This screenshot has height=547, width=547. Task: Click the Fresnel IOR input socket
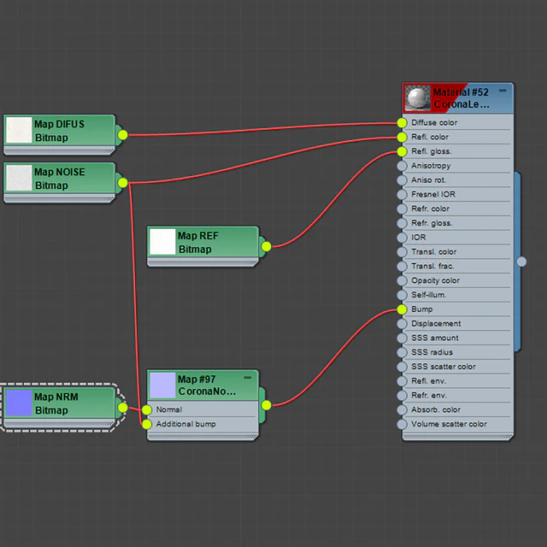403,195
